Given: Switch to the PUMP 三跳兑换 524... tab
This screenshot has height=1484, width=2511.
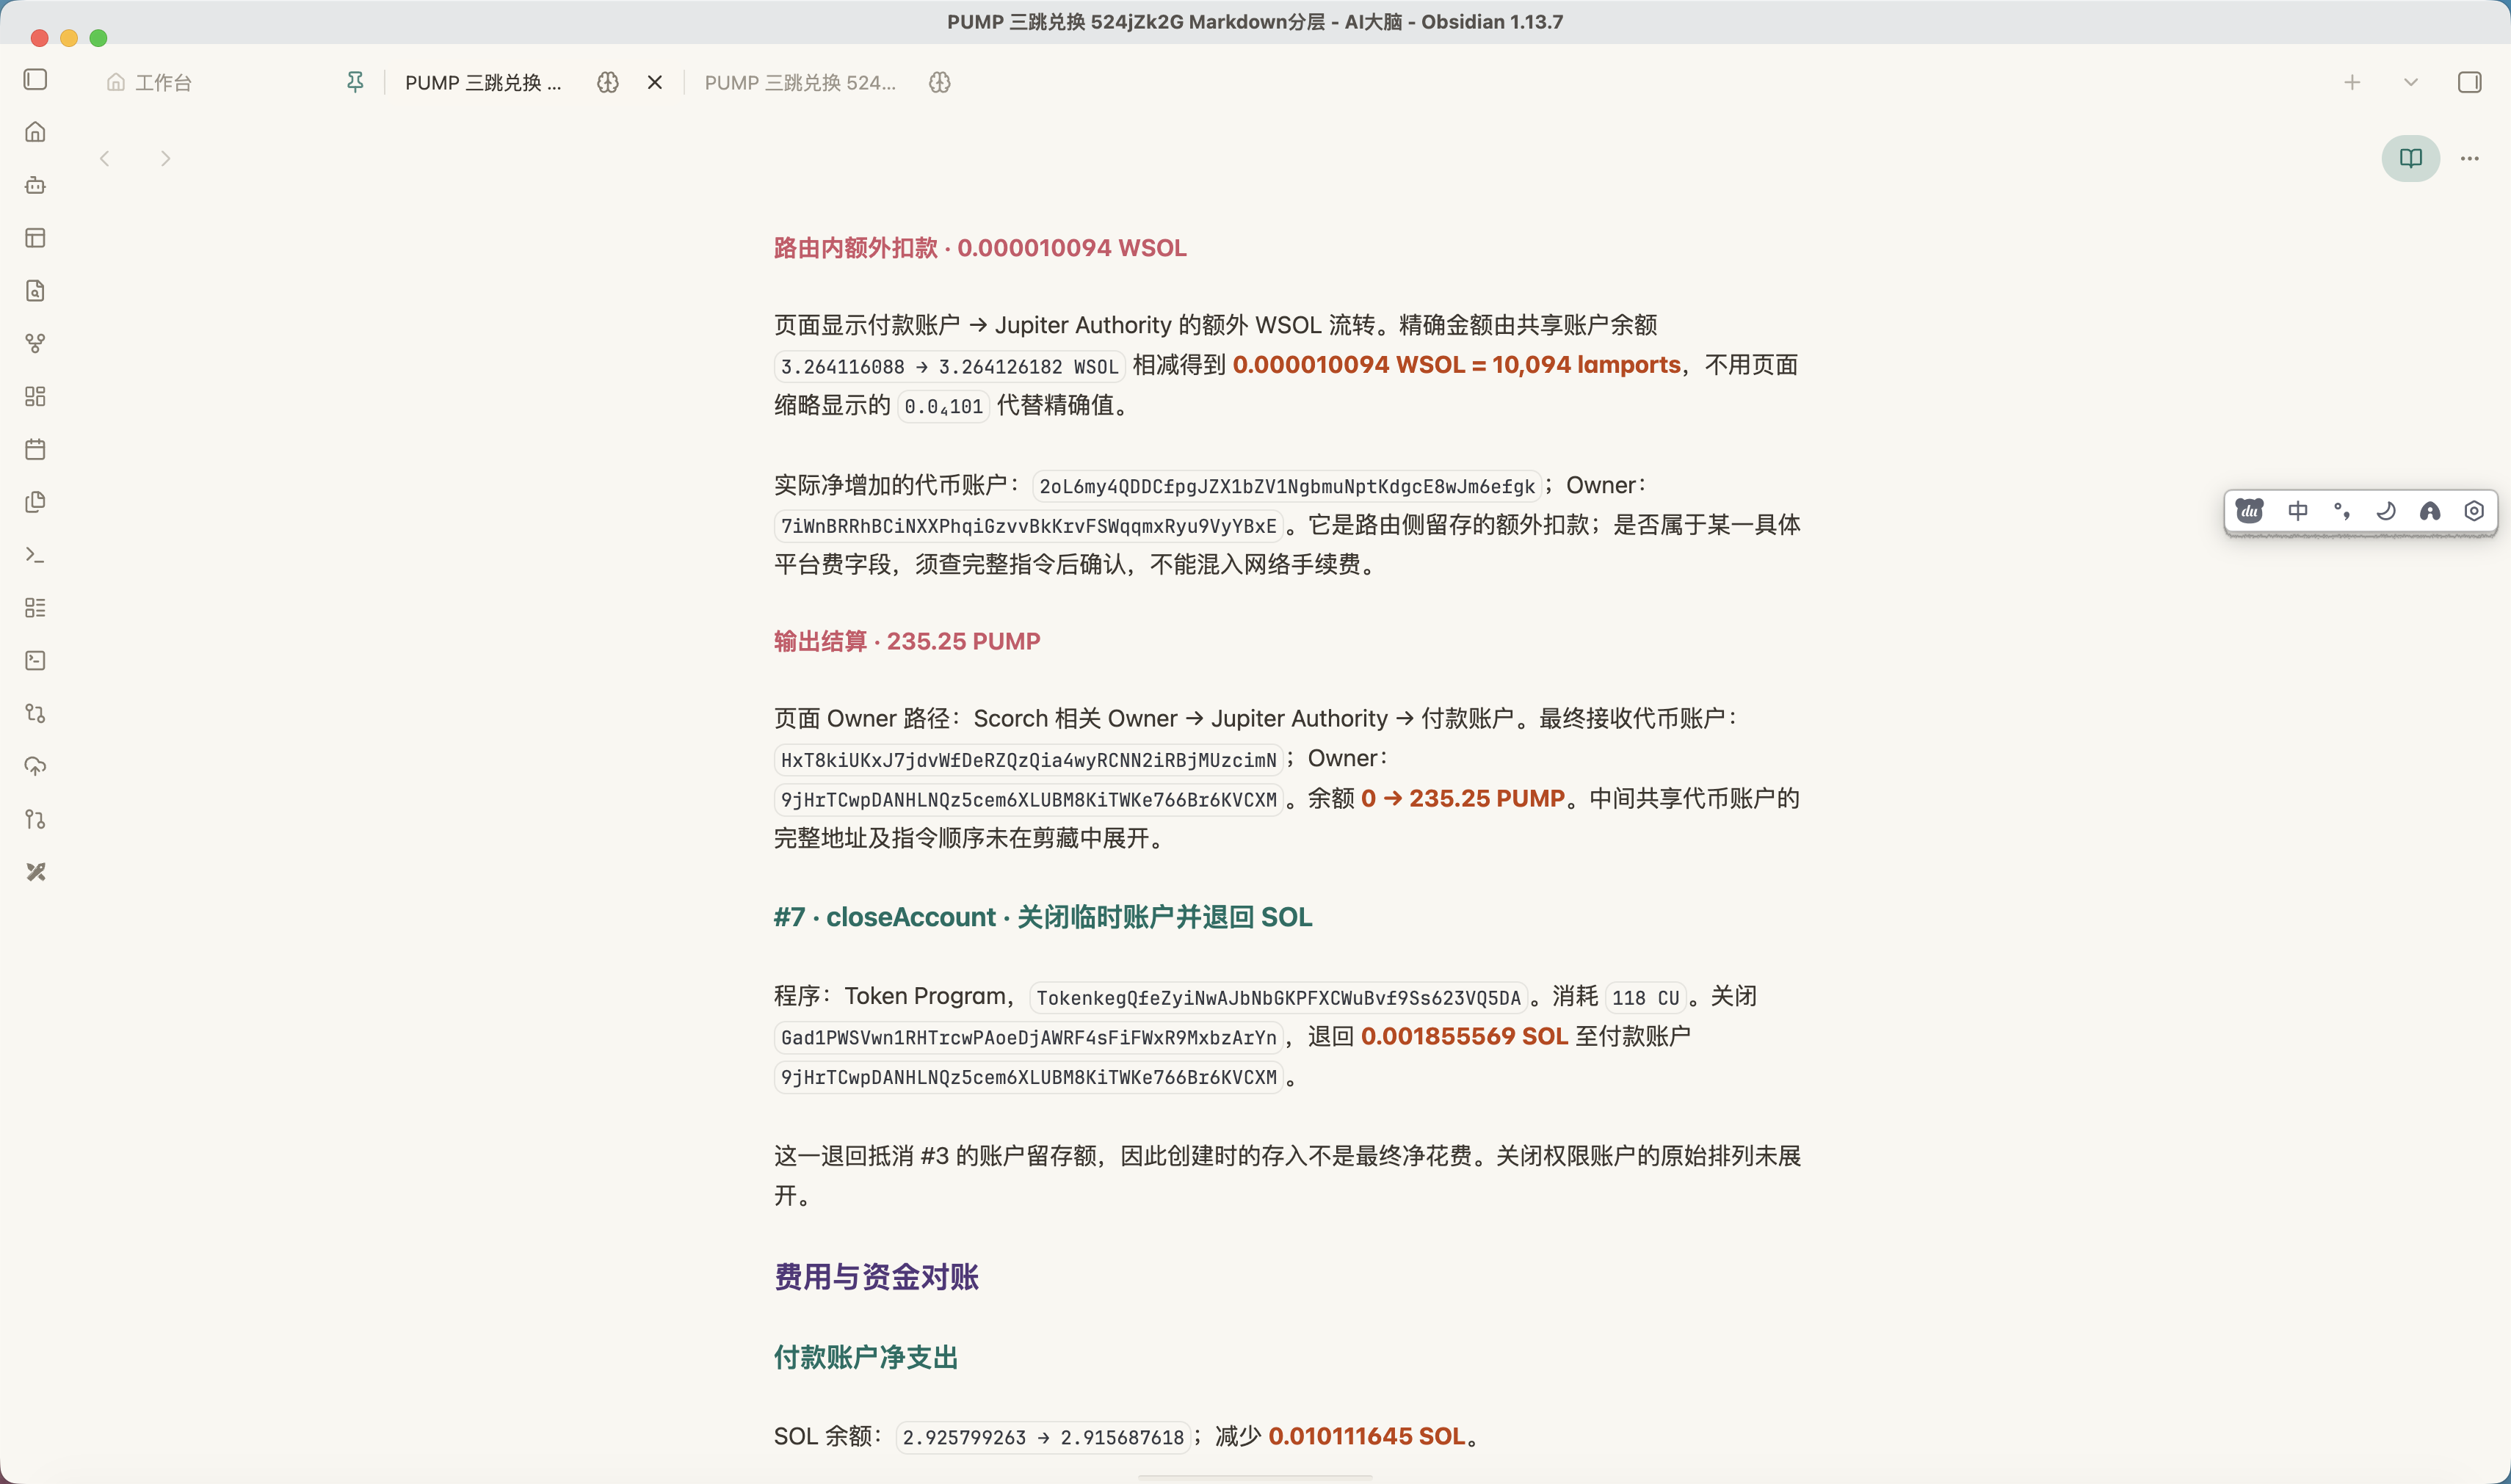Looking at the screenshot, I should 800,82.
